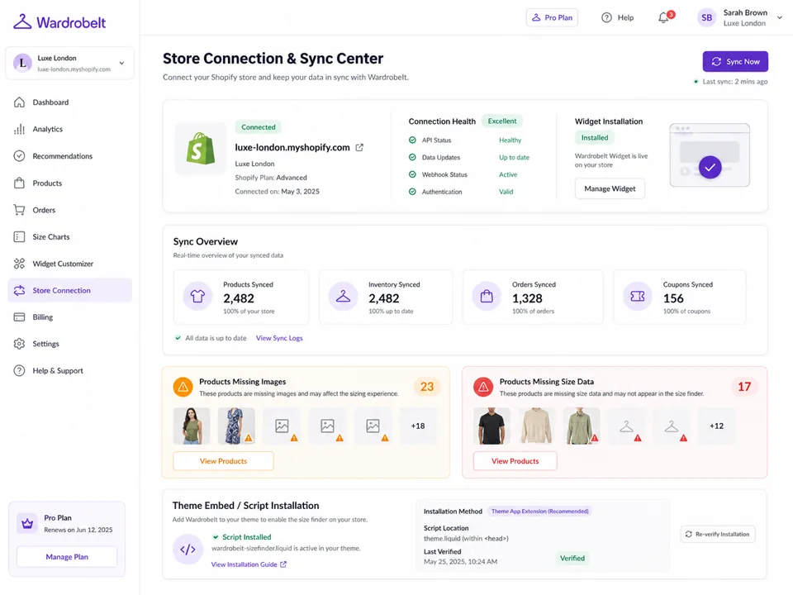Viewport: 793px width, 595px height.
Task: Click the Sync Now button
Action: (735, 62)
